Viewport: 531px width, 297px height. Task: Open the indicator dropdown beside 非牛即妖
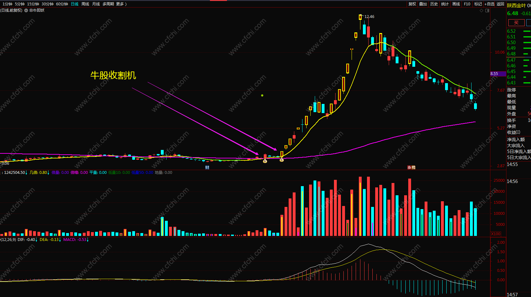(x=26, y=10)
